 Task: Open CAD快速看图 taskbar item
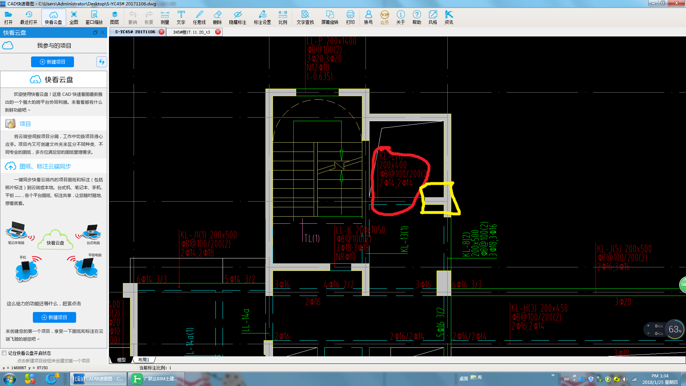98,379
